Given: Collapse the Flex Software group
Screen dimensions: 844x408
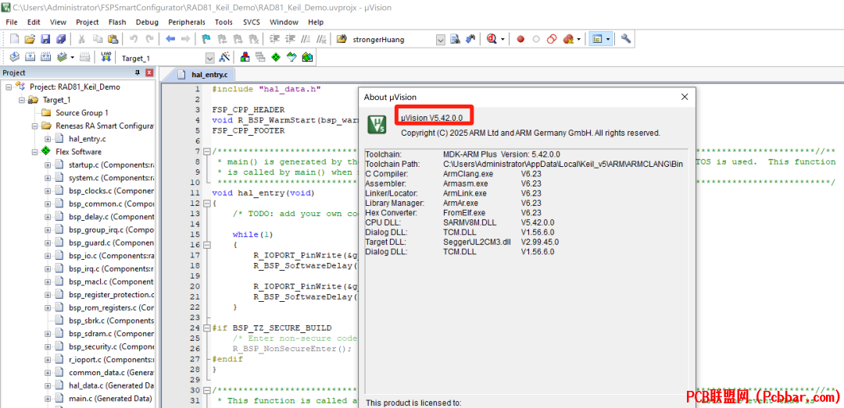Looking at the screenshot, I should [34, 151].
